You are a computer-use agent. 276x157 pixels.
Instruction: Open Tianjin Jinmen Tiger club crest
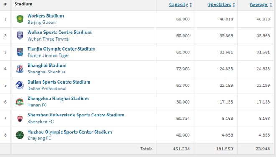tap(20, 52)
